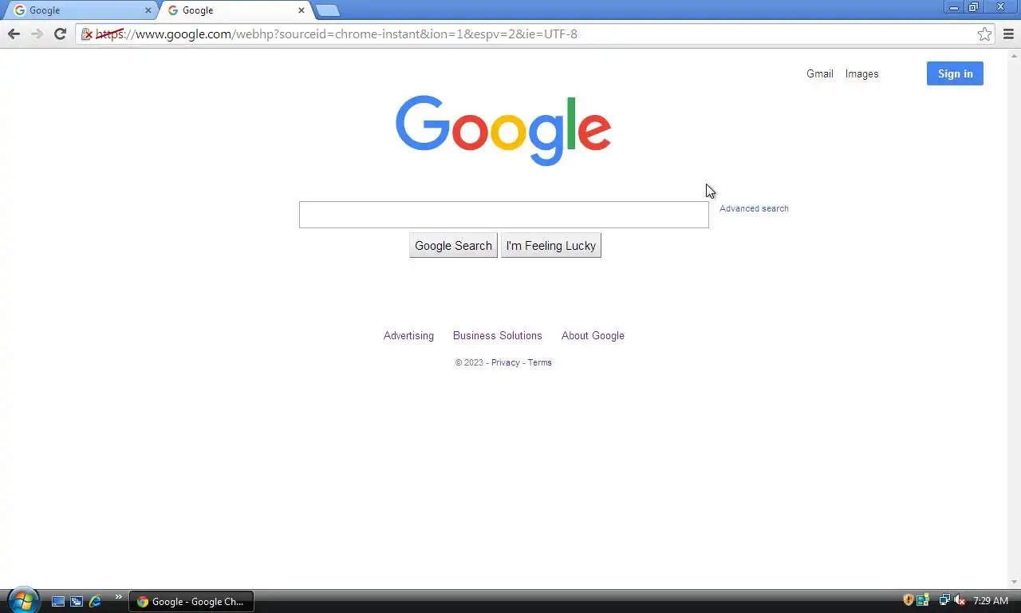Focus the Google search box
This screenshot has height=613, width=1021.
(x=503, y=215)
